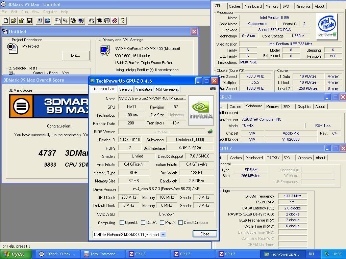Click the BIOS save chip icon in GPU-Z
The width and height of the screenshot is (346, 259).
[x=210, y=132]
